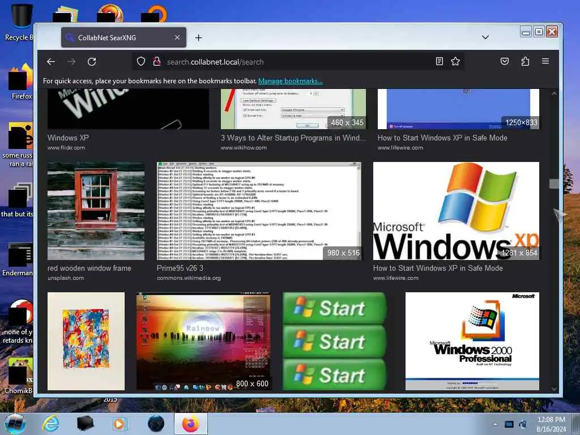580x435 pixels.
Task: Open the Firefox hamburger menu
Action: [545, 61]
